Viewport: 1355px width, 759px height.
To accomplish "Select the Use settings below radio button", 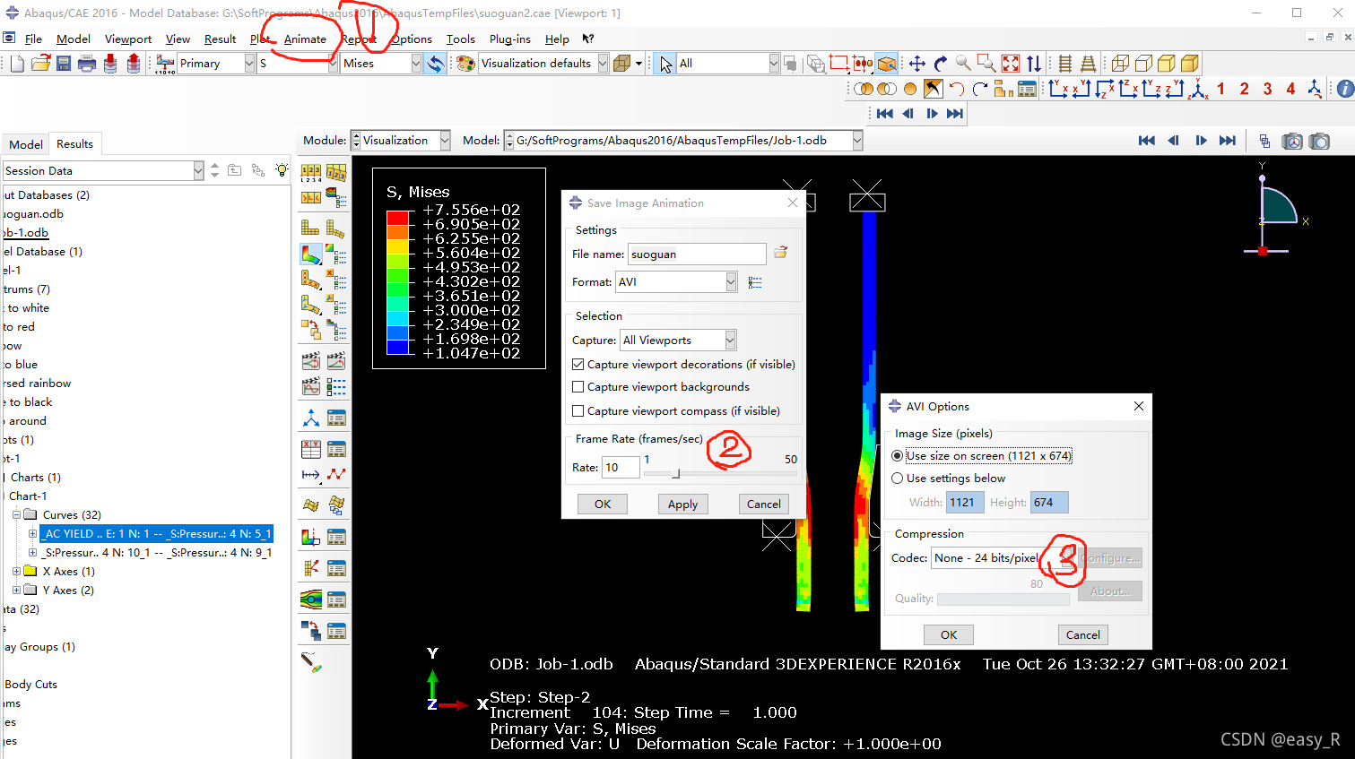I will [x=897, y=479].
